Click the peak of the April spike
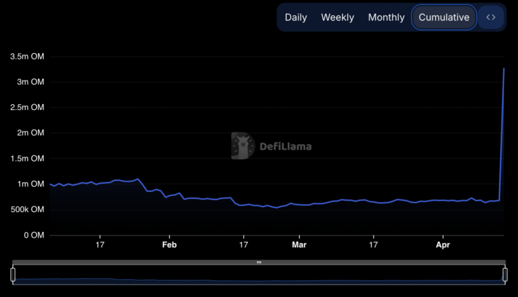Image resolution: width=518 pixels, height=297 pixels. point(504,68)
